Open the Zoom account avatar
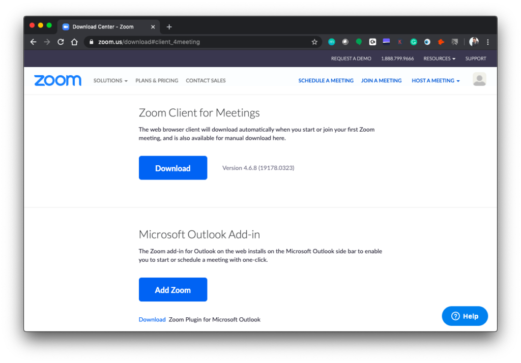The image size is (521, 363). point(479,79)
